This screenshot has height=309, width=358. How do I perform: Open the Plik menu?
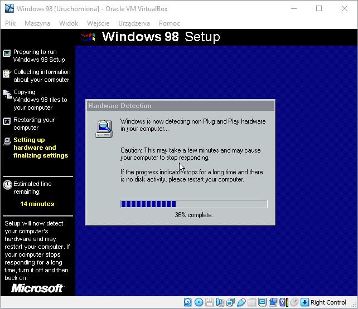[x=11, y=23]
